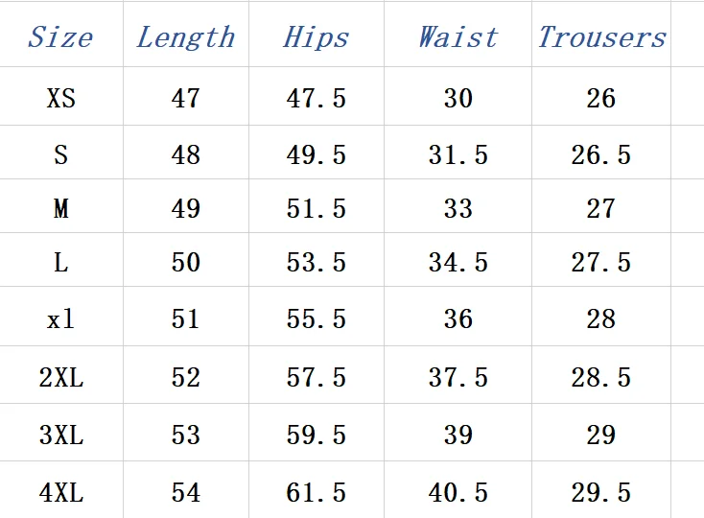Image resolution: width=704 pixels, height=518 pixels.
Task: Select the waist value 33
Action: point(458,208)
